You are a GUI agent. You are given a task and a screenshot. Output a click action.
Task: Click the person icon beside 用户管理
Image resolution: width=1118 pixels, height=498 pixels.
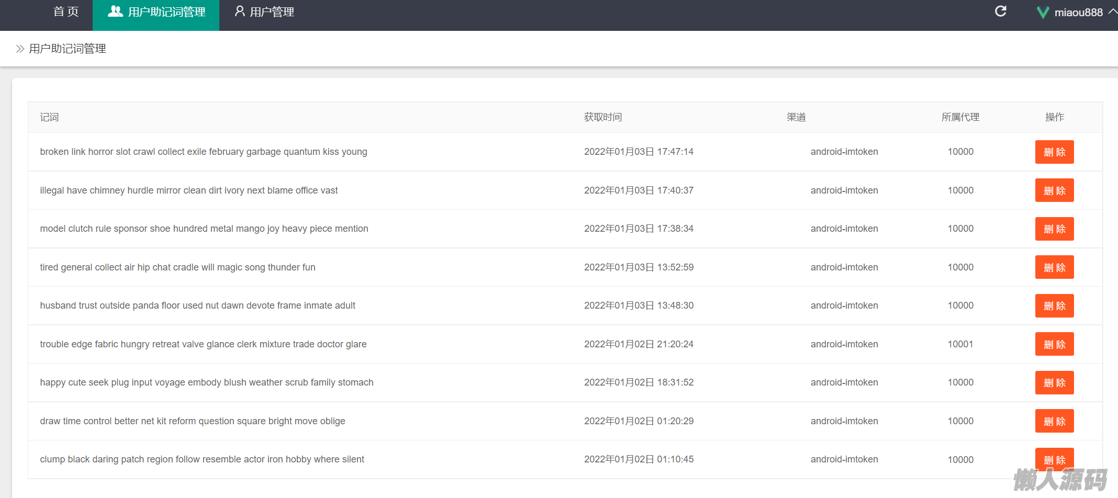[240, 12]
